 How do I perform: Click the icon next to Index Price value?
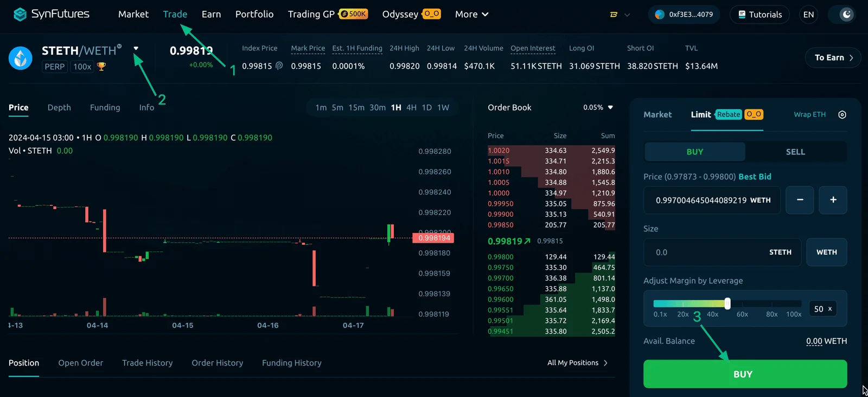click(x=279, y=66)
